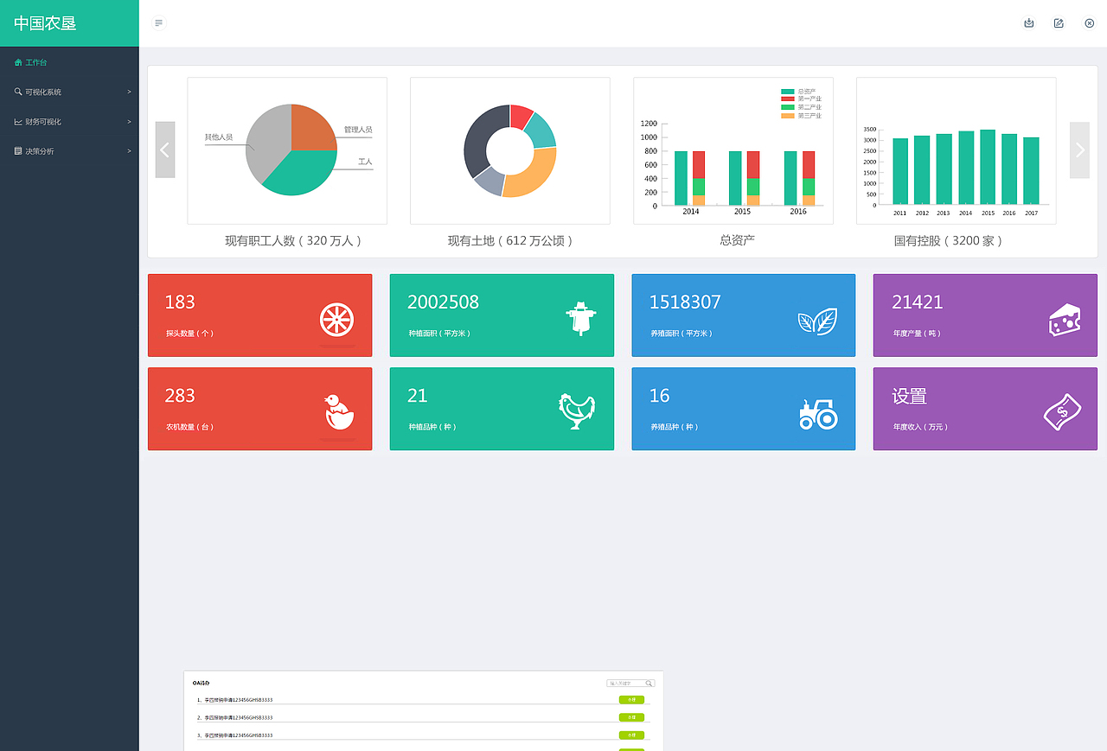Toggle 第二产业 legend entry
The height and width of the screenshot is (751, 1107).
pyautogui.click(x=802, y=107)
